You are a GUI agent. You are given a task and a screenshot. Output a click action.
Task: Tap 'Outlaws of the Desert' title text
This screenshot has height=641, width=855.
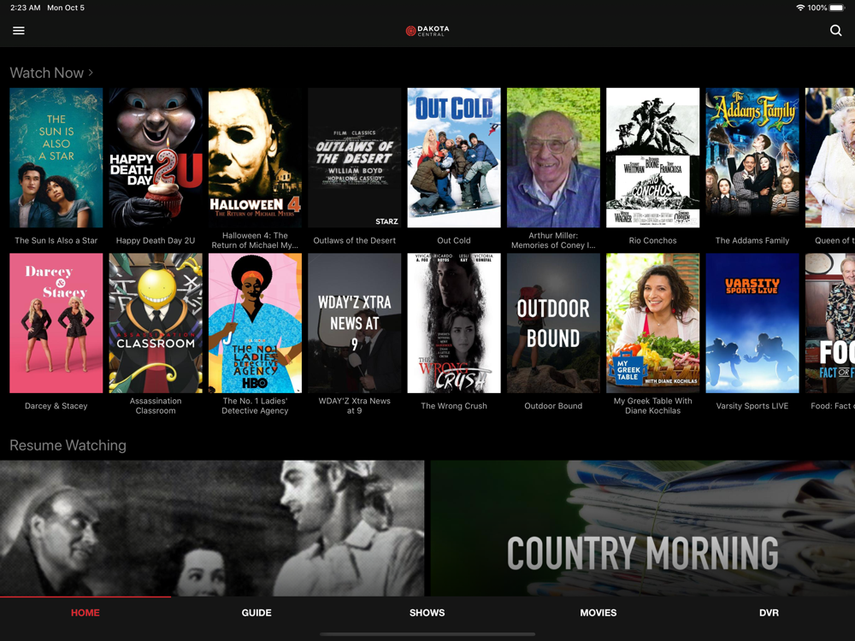point(355,240)
